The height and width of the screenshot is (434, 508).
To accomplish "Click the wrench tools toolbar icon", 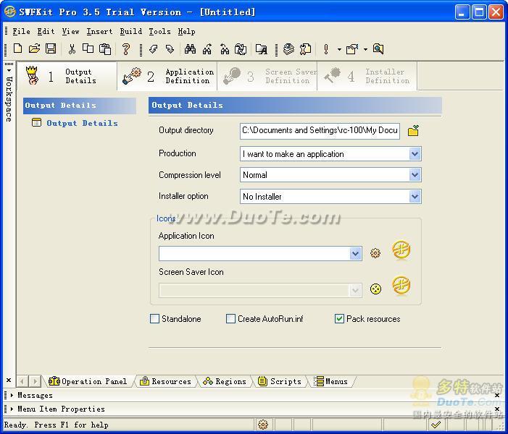I will click(x=305, y=49).
